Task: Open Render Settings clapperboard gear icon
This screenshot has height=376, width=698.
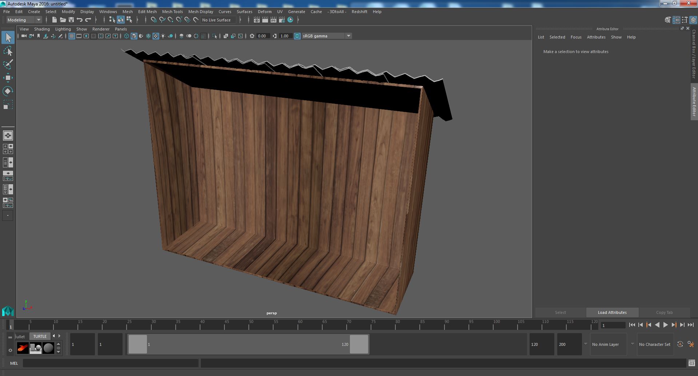Action: click(282, 20)
